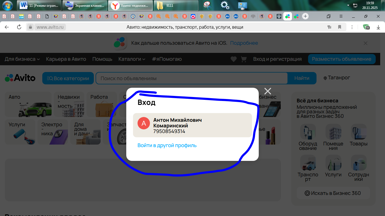The height and width of the screenshot is (216, 385).
Task: Open the 'Помощь' menu item
Action: tap(102, 59)
